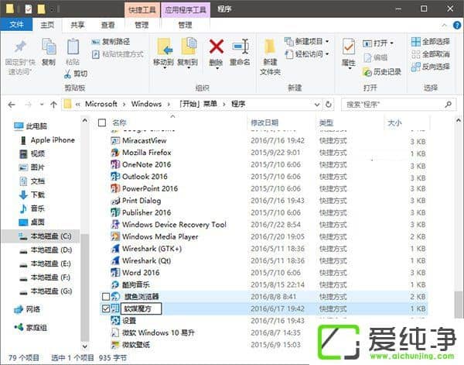Click the Properties (属性) icon
This screenshot has width=464, height=365.
click(348, 46)
